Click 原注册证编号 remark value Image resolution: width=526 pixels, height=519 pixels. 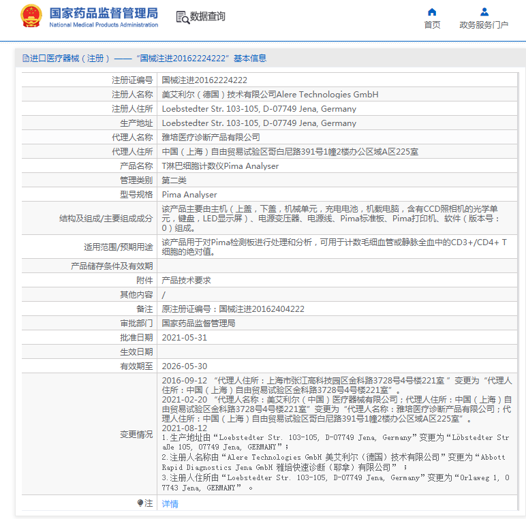233,309
